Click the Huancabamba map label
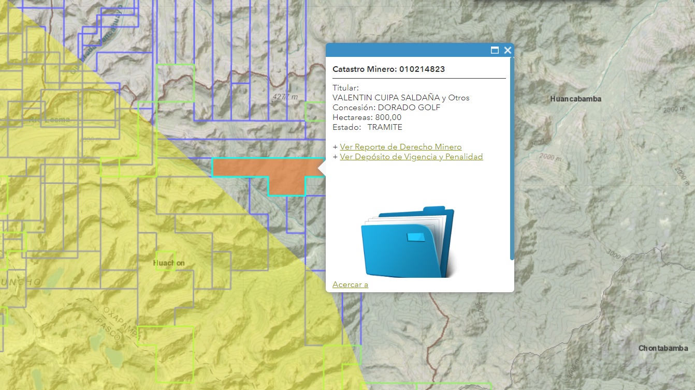The width and height of the screenshot is (695, 390). click(x=575, y=99)
